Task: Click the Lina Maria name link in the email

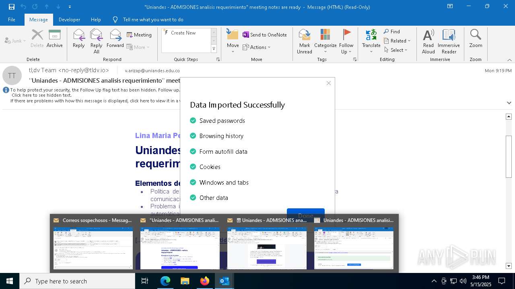Action: tap(158, 136)
